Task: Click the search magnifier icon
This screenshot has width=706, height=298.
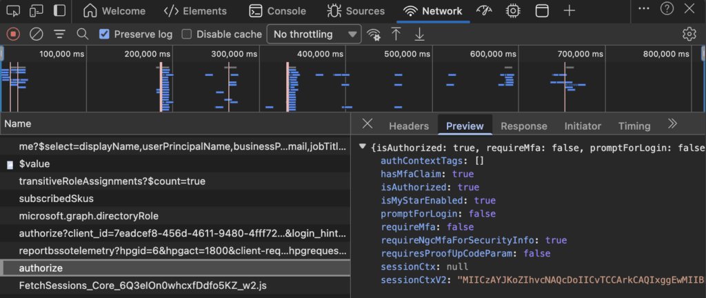Action: click(83, 34)
